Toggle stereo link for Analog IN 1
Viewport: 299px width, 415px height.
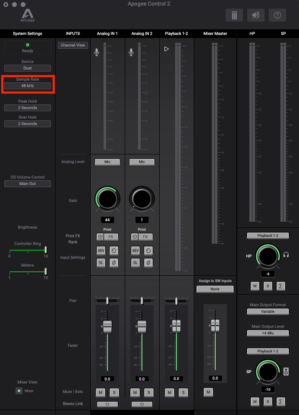pyautogui.click(x=107, y=404)
